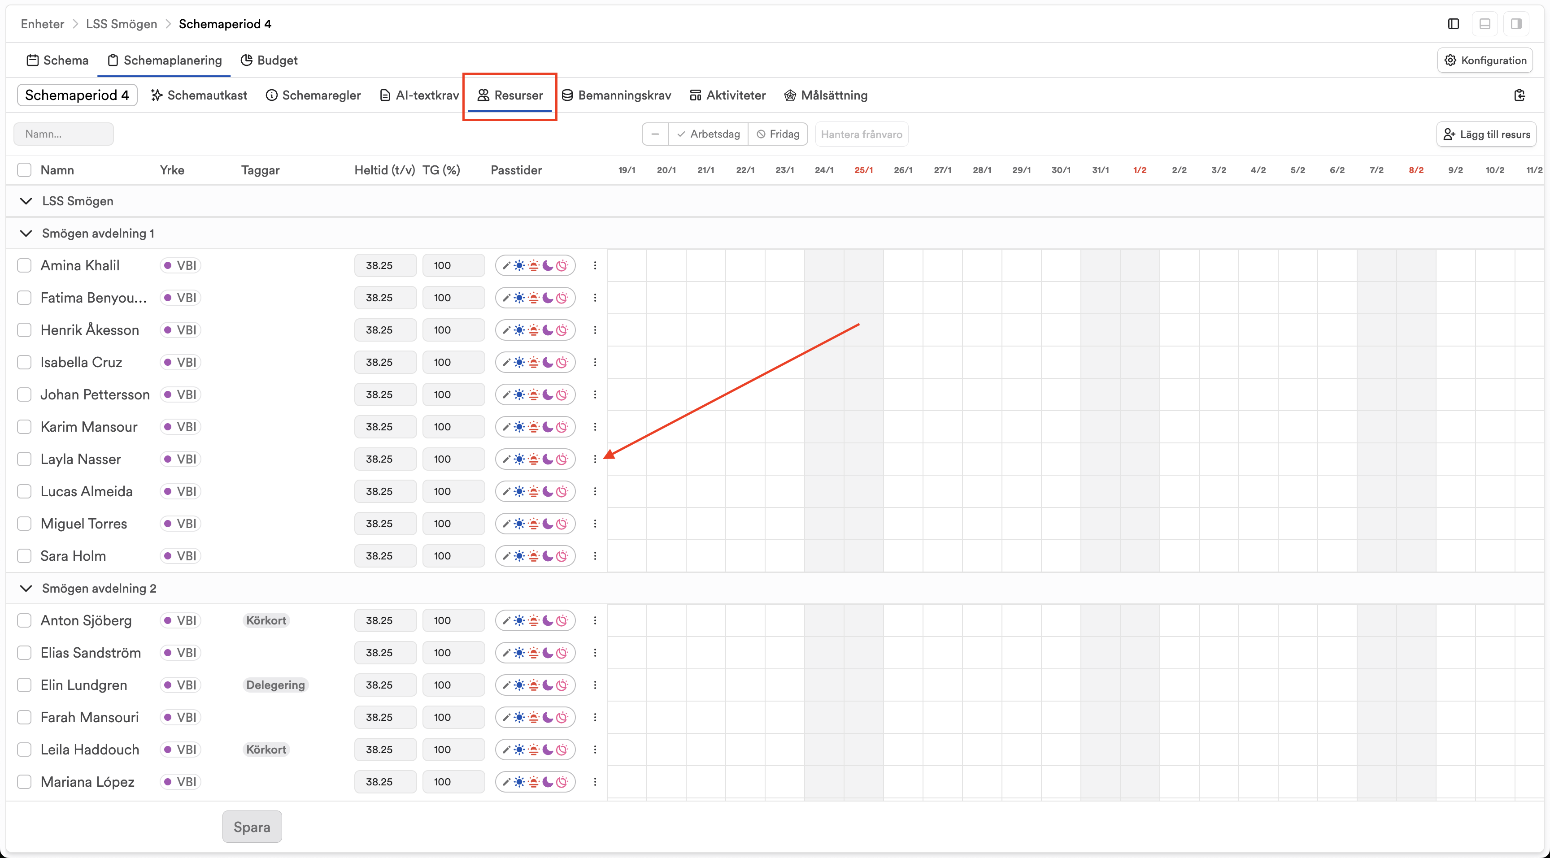Open three-dot menu for Leila Haddouch
The height and width of the screenshot is (858, 1550).
[595, 749]
